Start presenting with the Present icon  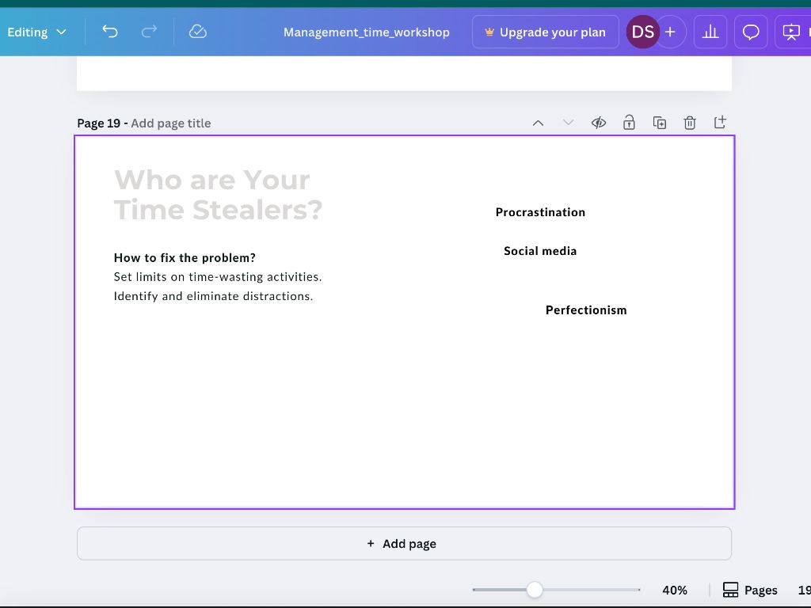[x=791, y=32]
